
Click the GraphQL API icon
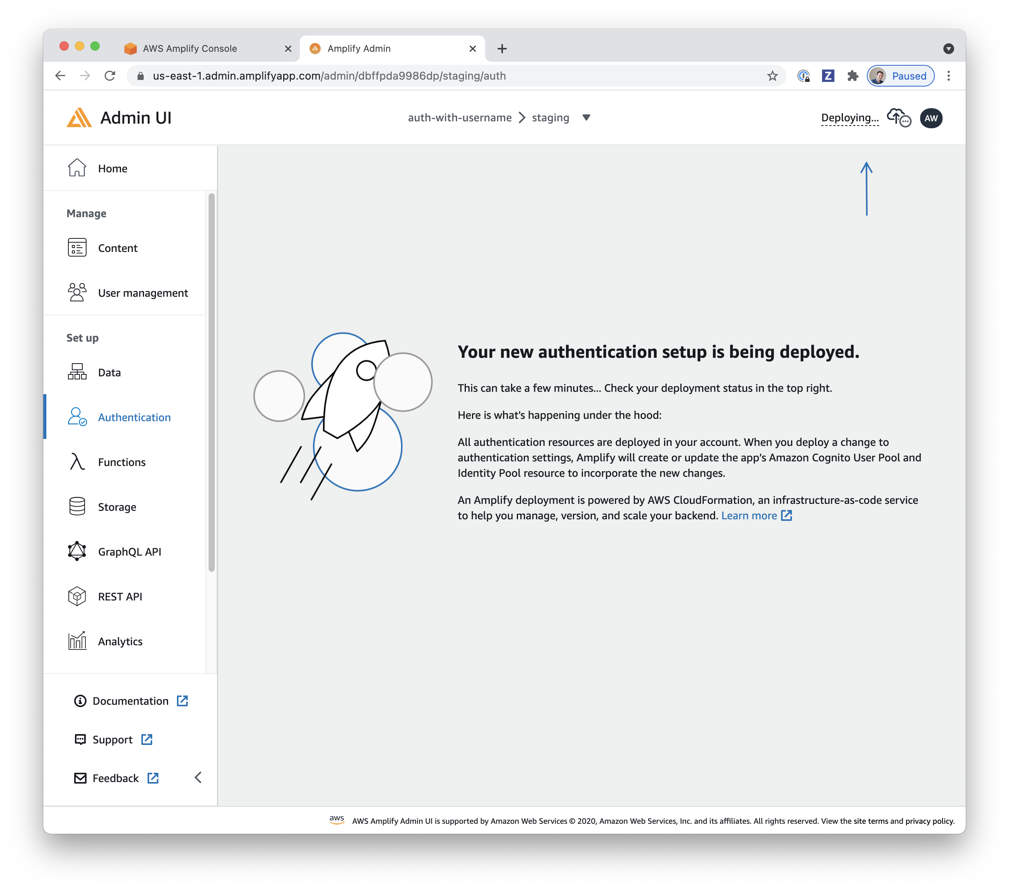[77, 551]
